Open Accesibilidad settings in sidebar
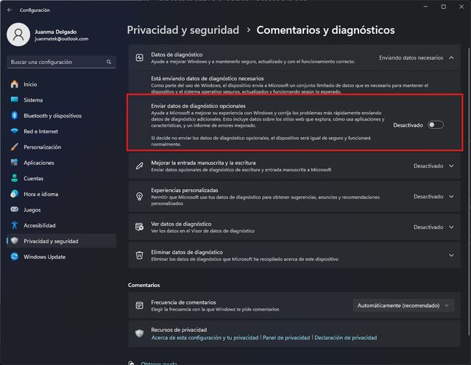 click(x=40, y=225)
